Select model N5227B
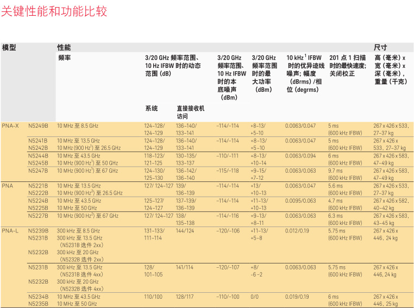The height and width of the screenshot is (308, 414). [x=38, y=216]
